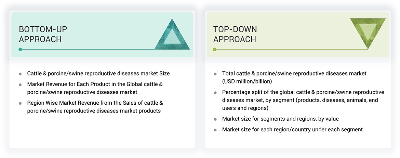
Task: Click the teal dot under Bottom-Up heading
Action: [x=20, y=50]
